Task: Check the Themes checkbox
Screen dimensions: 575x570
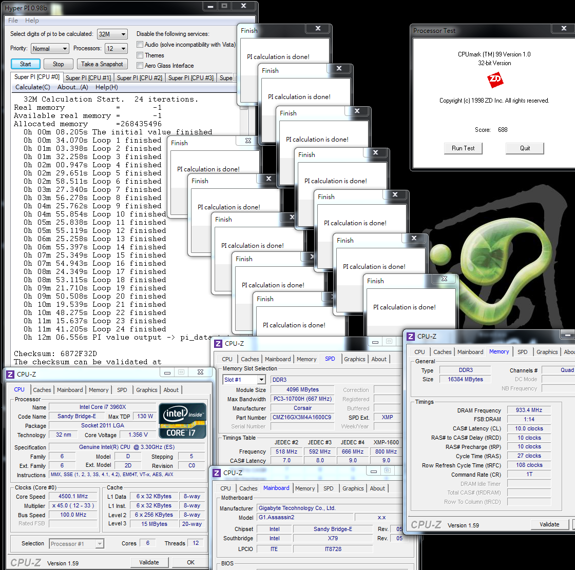Action: pyautogui.click(x=140, y=55)
